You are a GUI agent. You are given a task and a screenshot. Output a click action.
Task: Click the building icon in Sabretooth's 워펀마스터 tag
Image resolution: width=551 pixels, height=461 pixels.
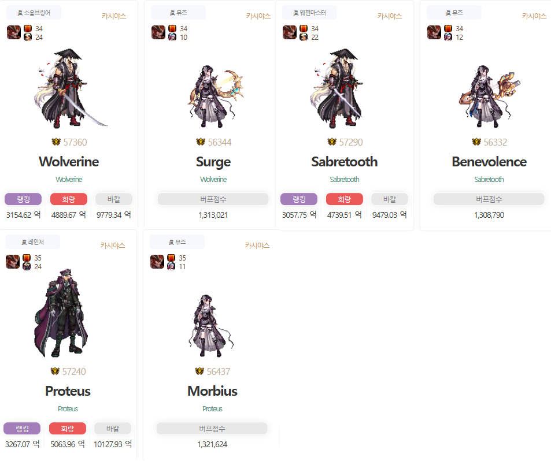(x=296, y=13)
